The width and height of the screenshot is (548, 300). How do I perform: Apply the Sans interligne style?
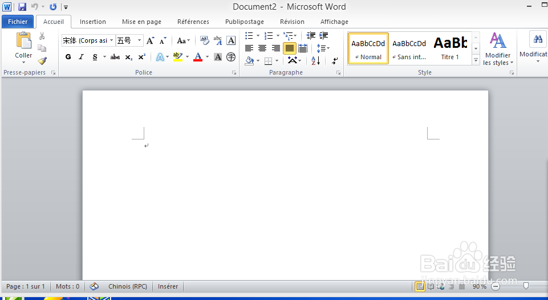(409, 48)
